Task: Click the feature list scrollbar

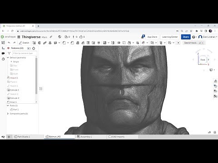Action: coord(36,76)
